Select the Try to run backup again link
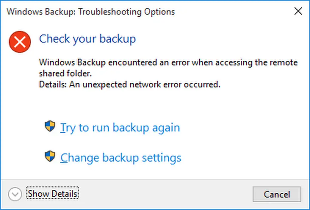Screen dimensions: 310x210 [120, 128]
